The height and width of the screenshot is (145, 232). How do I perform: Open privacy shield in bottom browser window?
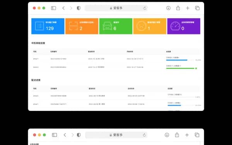79,135
